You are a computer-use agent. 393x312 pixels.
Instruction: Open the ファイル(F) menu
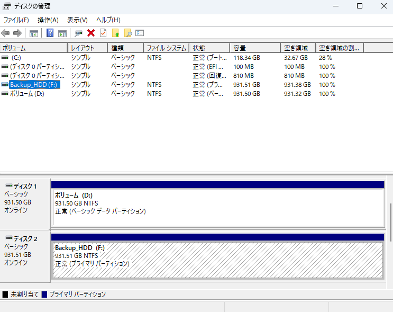(x=16, y=20)
